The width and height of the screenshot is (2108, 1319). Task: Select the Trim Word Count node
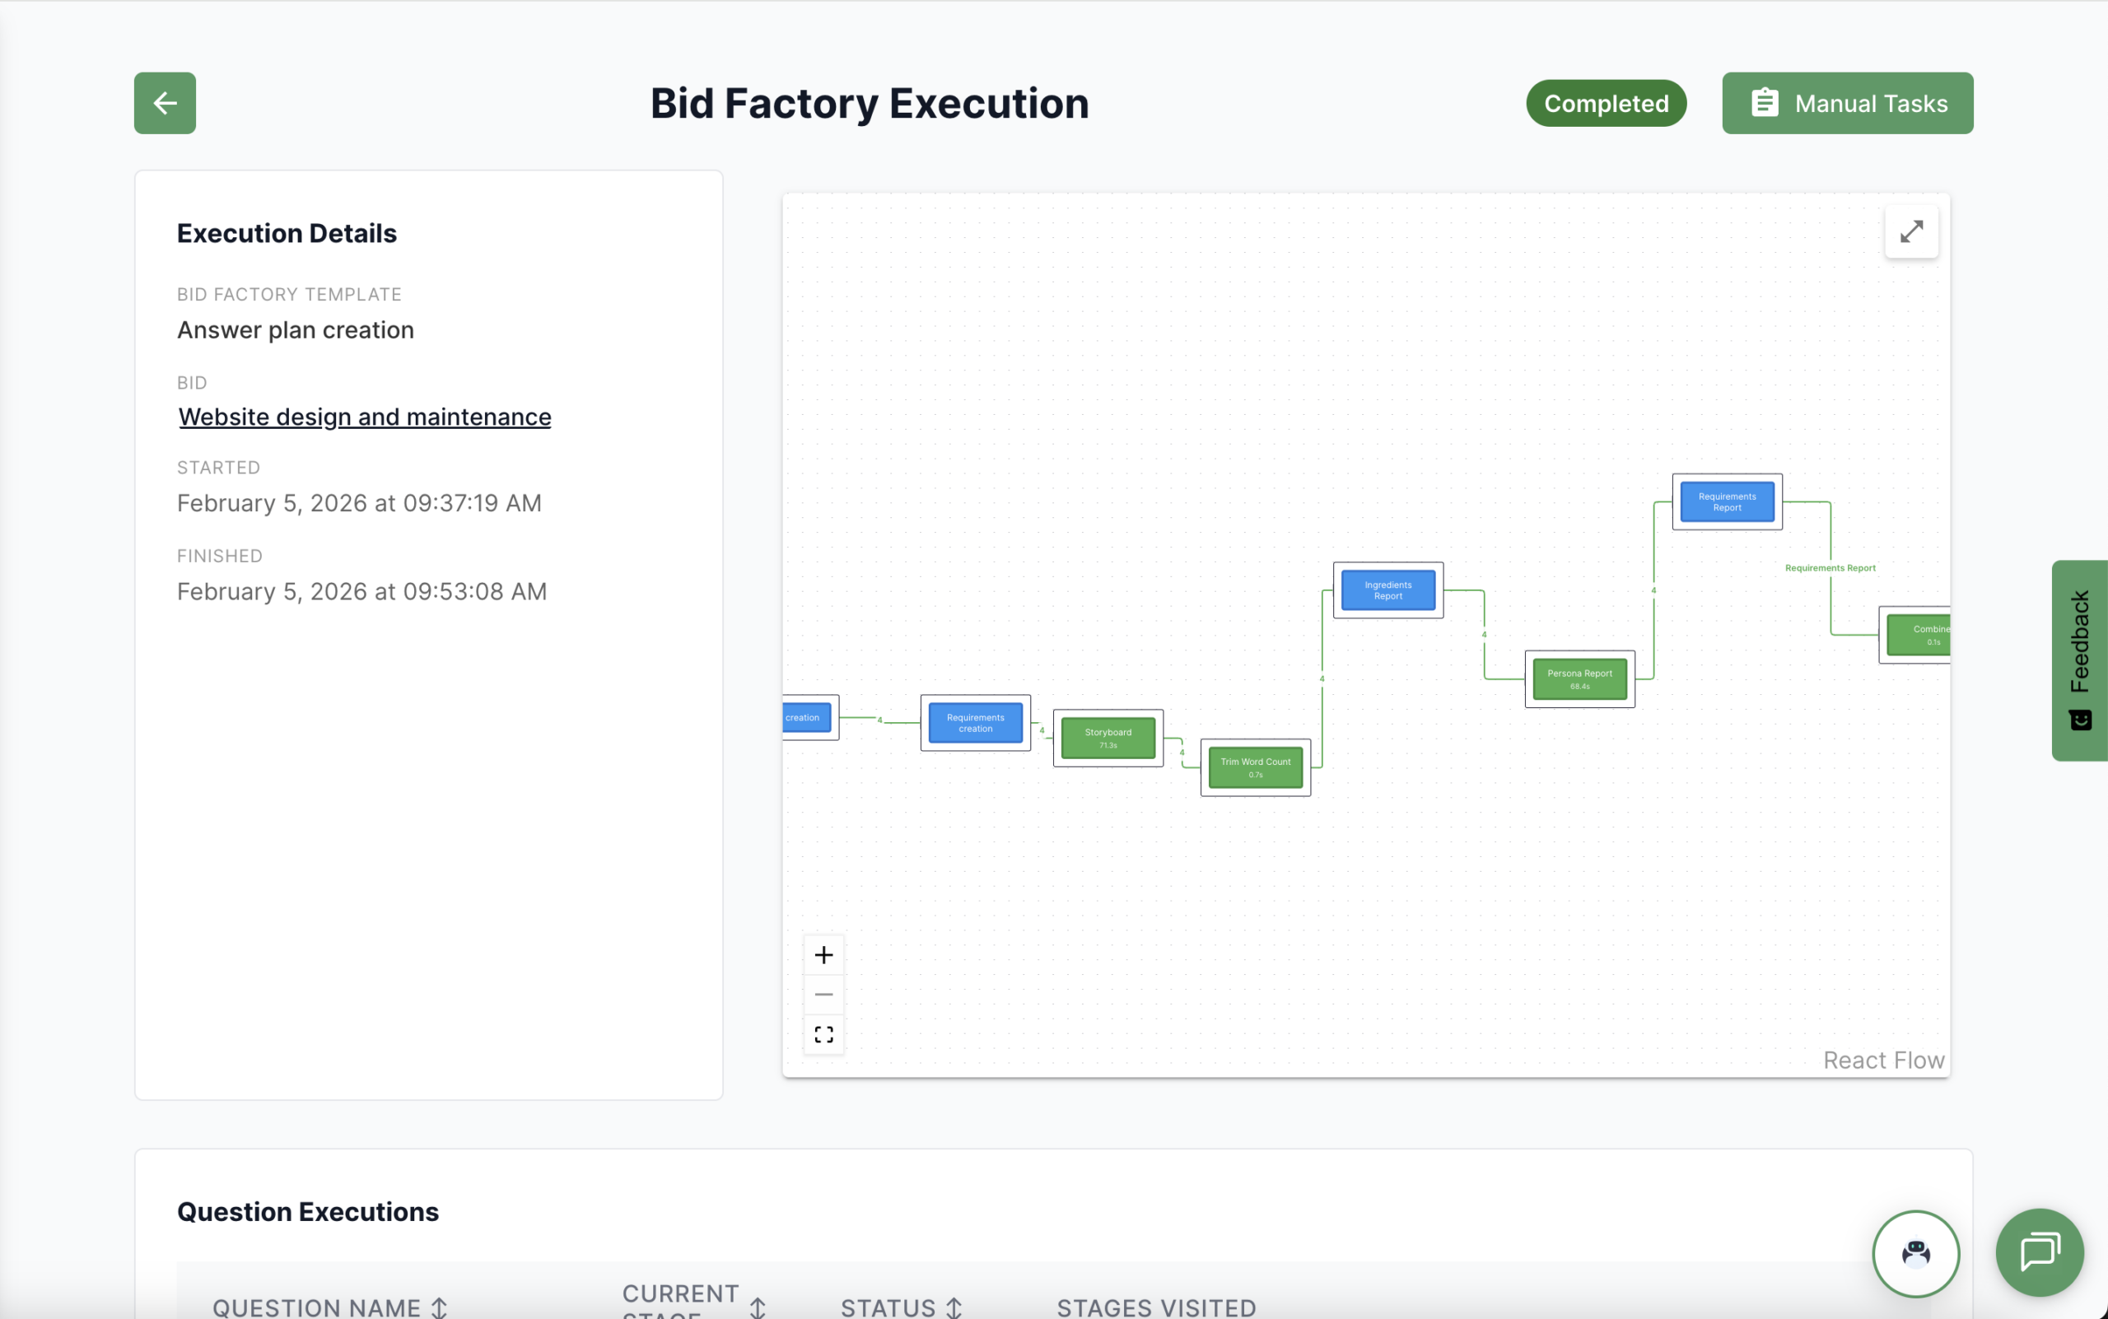(x=1255, y=767)
